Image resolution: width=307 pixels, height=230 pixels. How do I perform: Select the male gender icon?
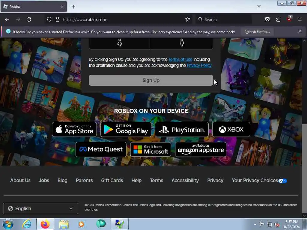(x=182, y=43)
